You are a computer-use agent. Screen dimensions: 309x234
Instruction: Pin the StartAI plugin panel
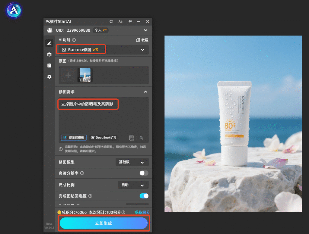click(130, 21)
